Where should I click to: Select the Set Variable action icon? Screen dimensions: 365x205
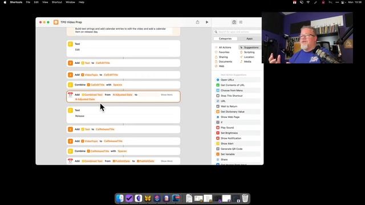pyautogui.click(x=218, y=154)
